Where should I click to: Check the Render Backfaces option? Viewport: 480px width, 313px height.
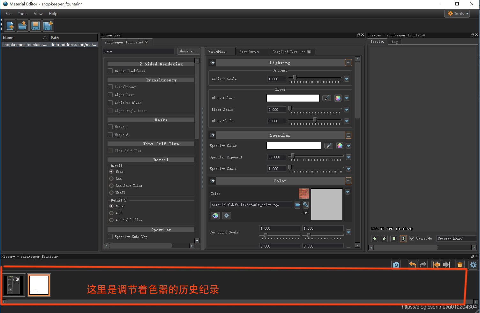[x=110, y=71]
